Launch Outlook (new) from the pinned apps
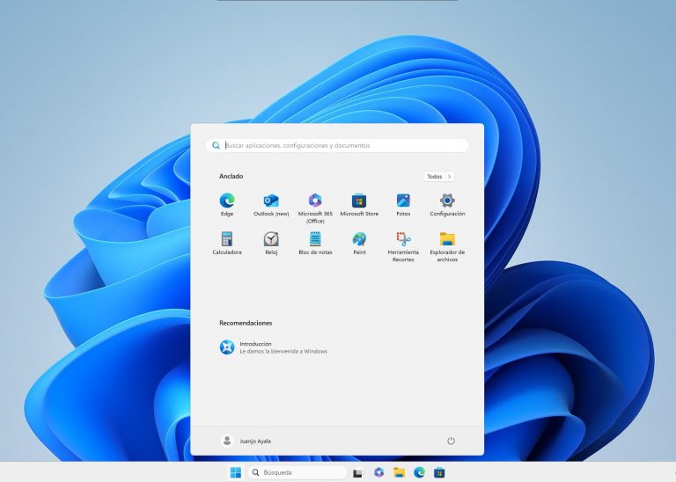 point(271,201)
